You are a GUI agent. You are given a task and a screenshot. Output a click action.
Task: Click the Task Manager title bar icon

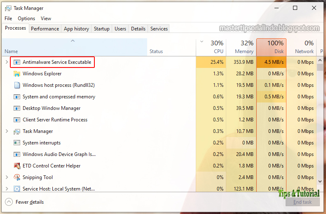coord(8,8)
